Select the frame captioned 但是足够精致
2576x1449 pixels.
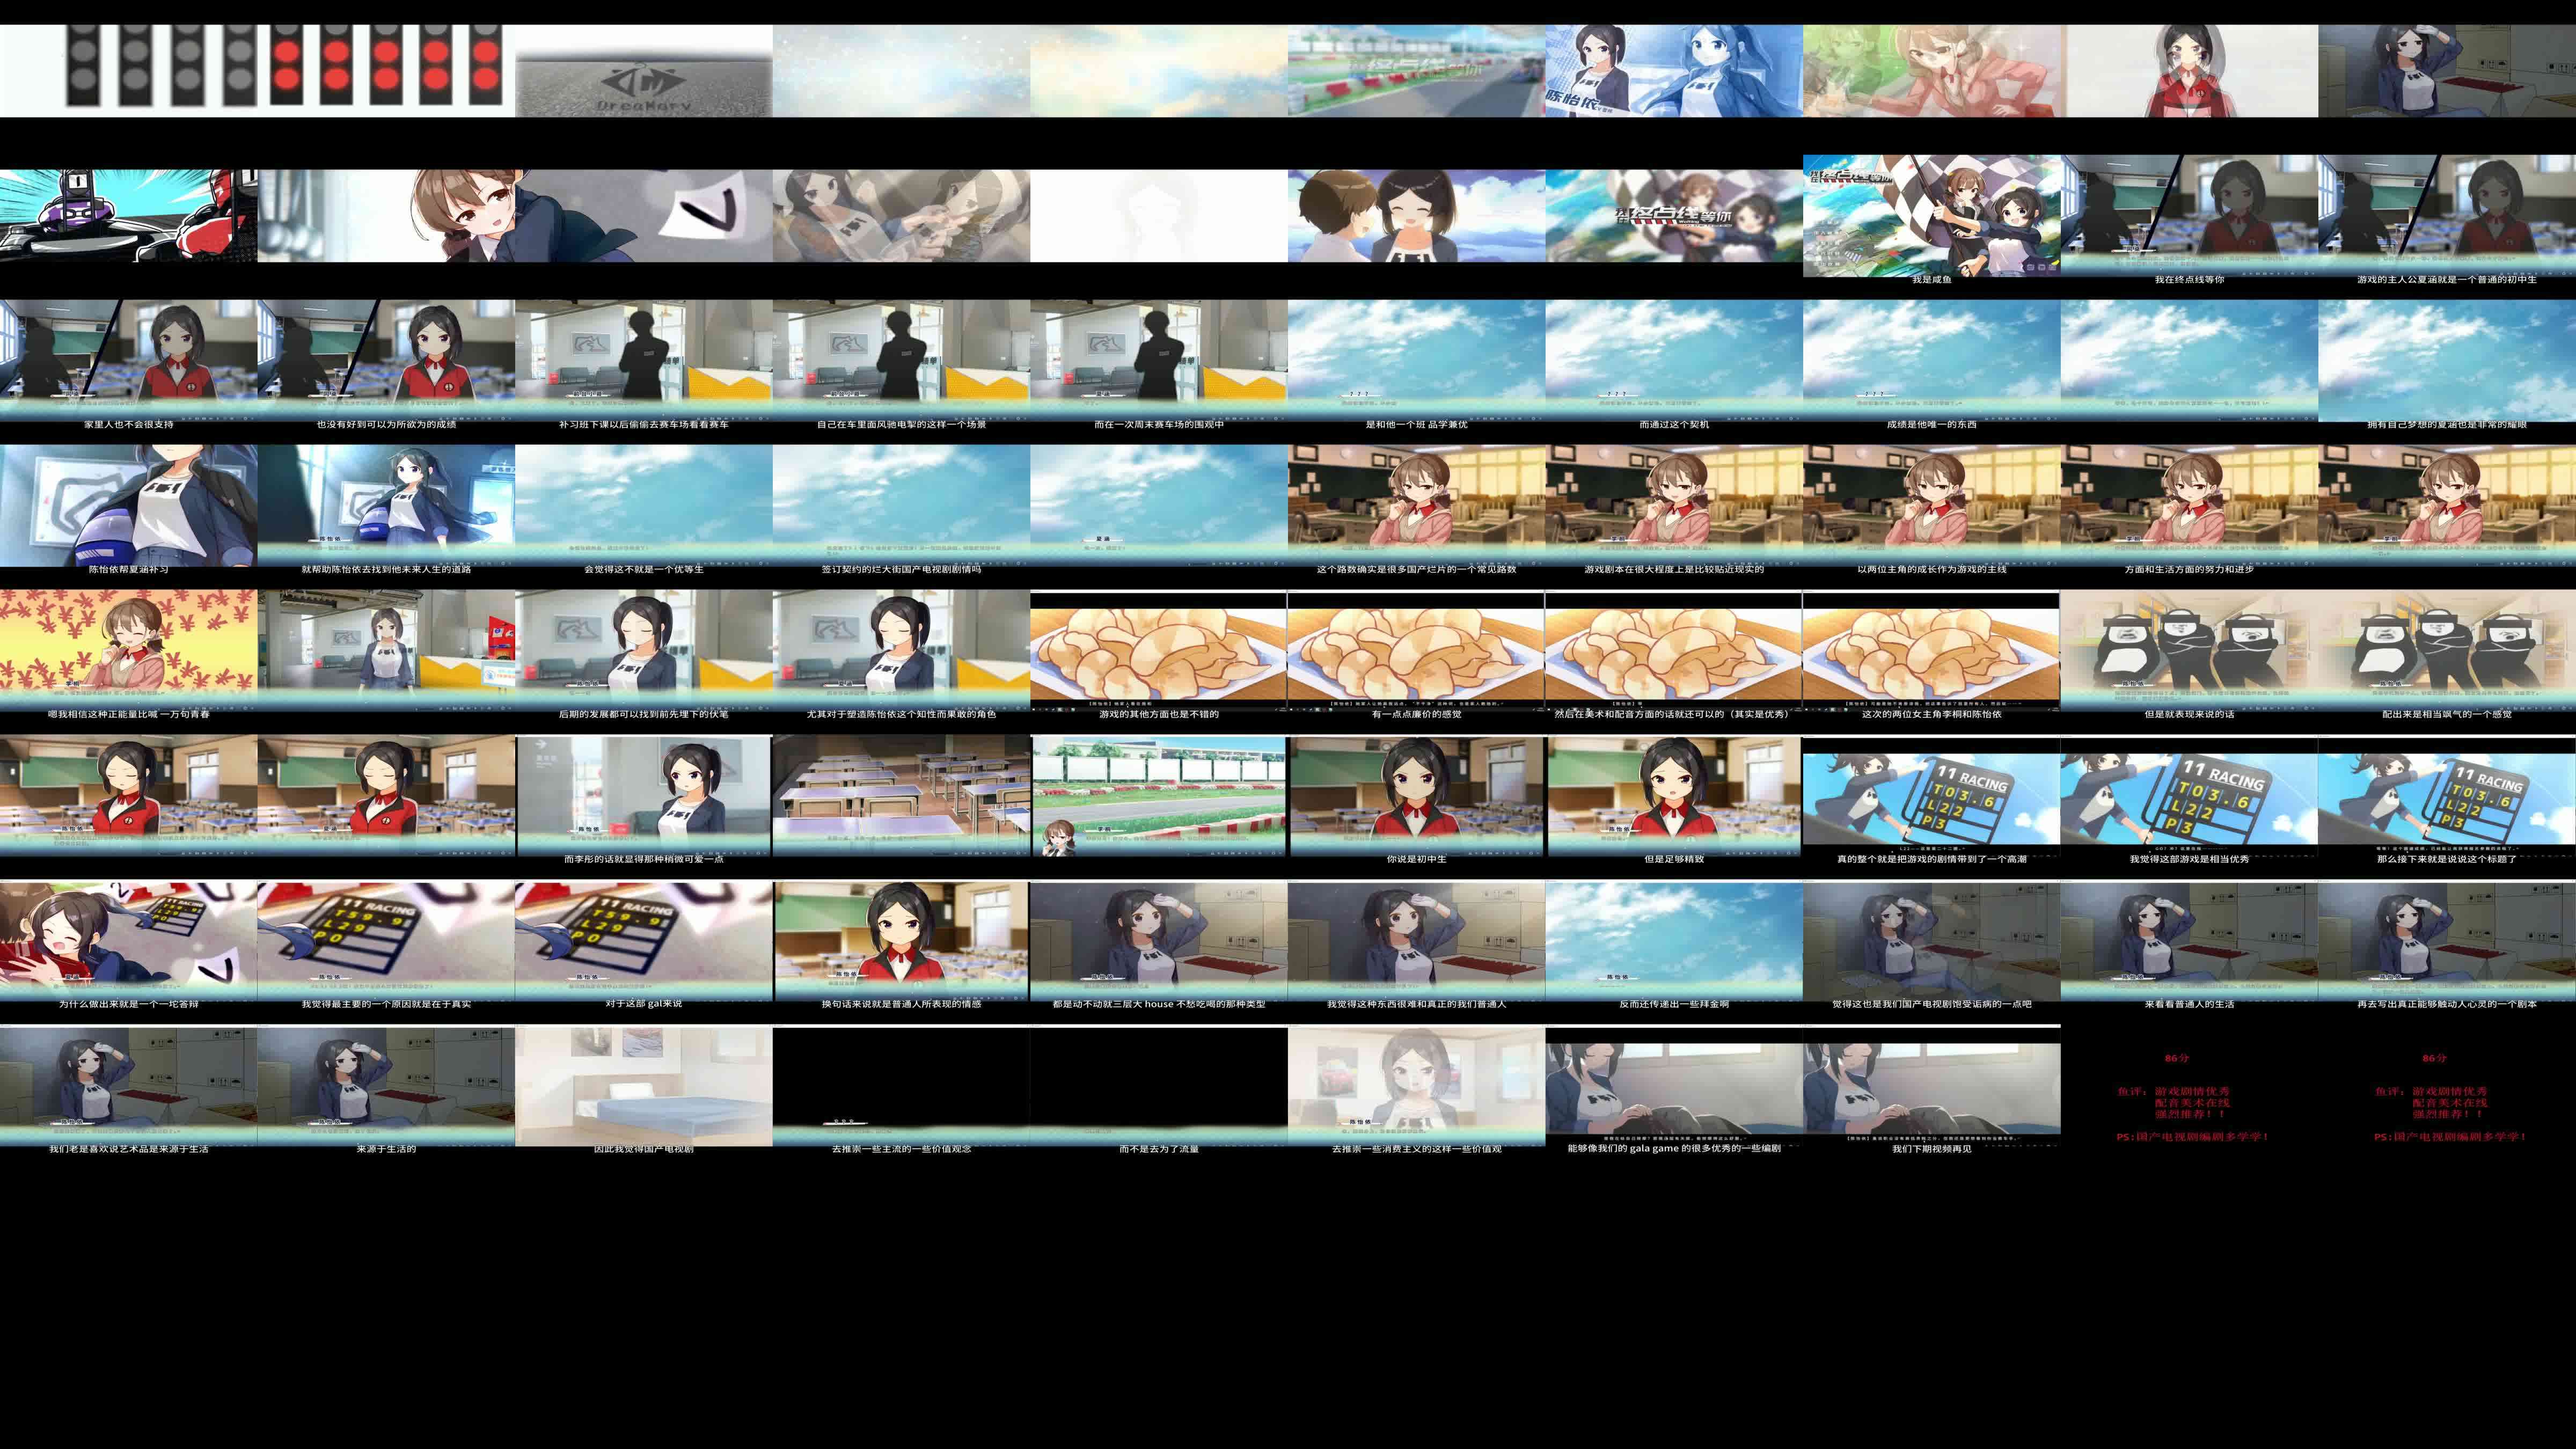pos(1674,796)
